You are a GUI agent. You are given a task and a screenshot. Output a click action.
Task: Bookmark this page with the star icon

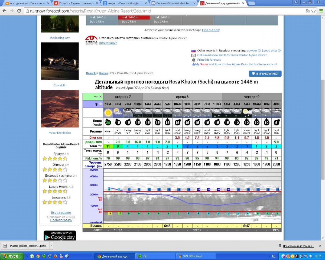pyautogui.click(x=313, y=11)
